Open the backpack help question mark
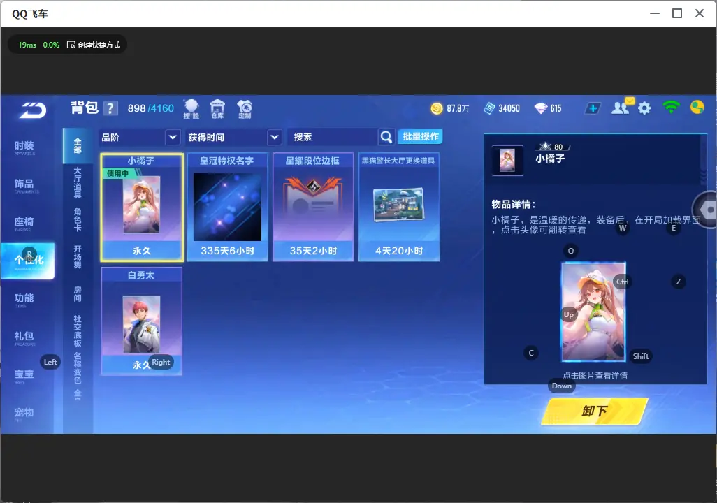This screenshot has width=717, height=503. pos(110,108)
